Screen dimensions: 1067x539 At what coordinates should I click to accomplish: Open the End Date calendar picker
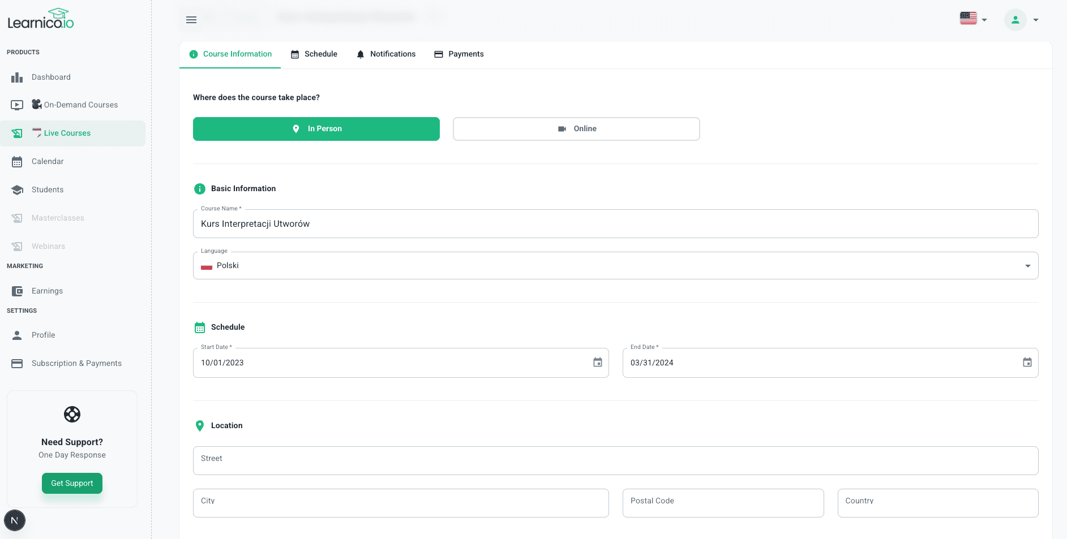pos(1027,363)
